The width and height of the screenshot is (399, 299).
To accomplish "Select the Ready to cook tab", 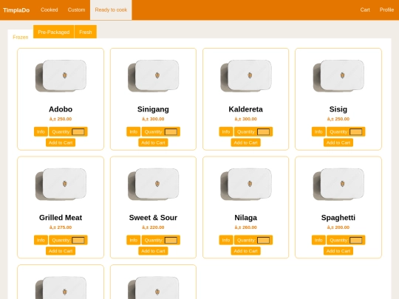I will coord(111,10).
